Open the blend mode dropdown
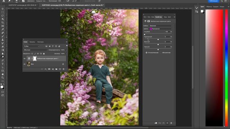This screenshot has width=230, height=129. [36, 50]
